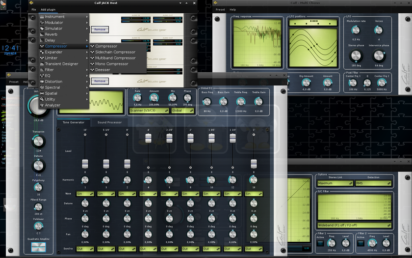
Task: Click the Foldover knob
Action: click(x=38, y=226)
